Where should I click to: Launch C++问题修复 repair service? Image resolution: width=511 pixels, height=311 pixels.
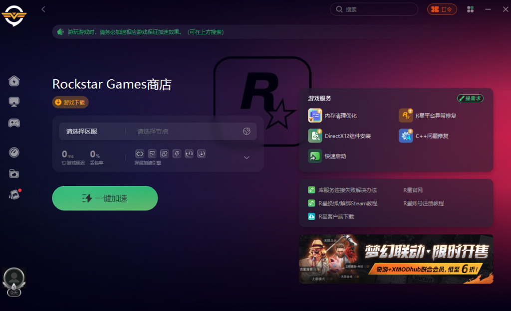[x=424, y=136]
